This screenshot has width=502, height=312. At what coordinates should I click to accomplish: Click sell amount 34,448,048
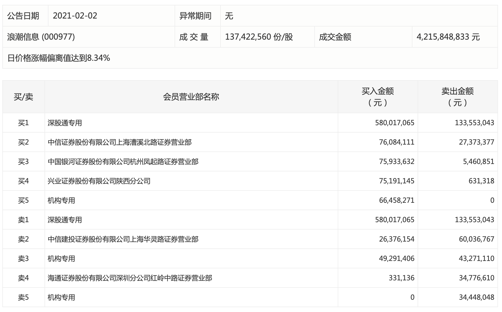pos(477,297)
